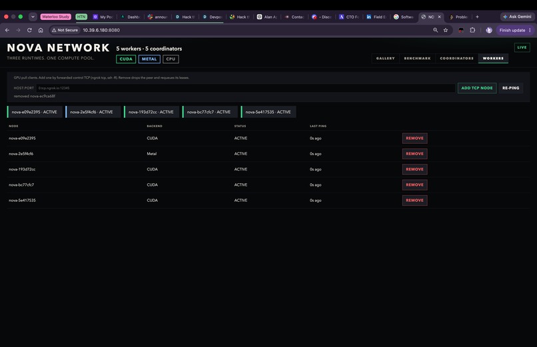Screen dimensions: 537x347
Task: Remove worker nova-193d72cc
Action: 414,169
